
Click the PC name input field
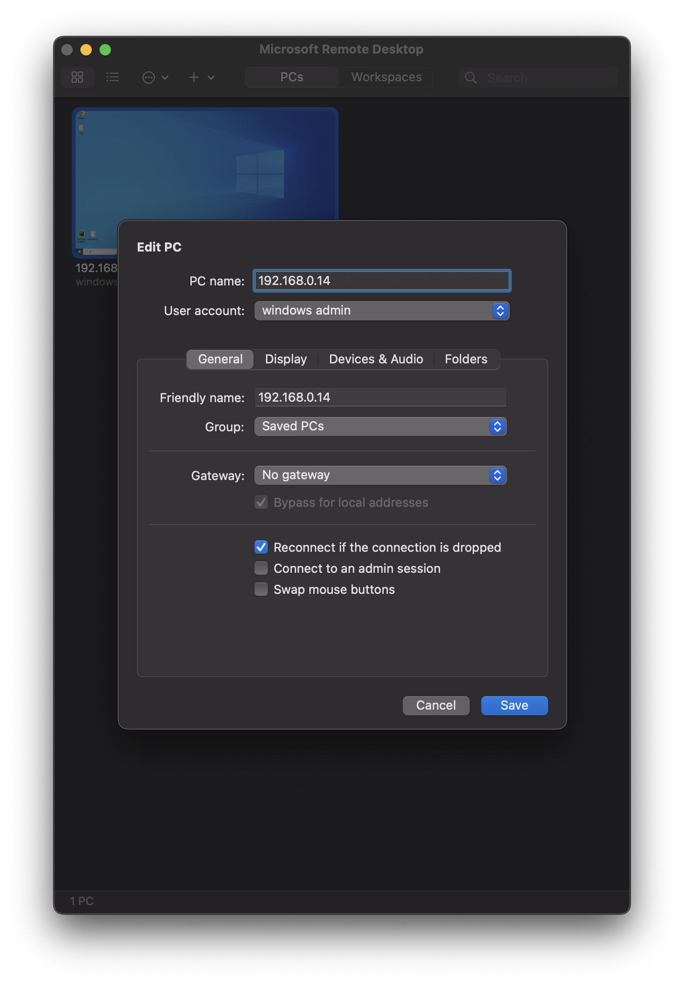coord(382,281)
